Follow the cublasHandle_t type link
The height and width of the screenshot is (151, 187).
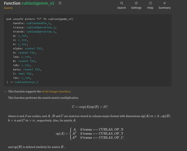(38, 23)
